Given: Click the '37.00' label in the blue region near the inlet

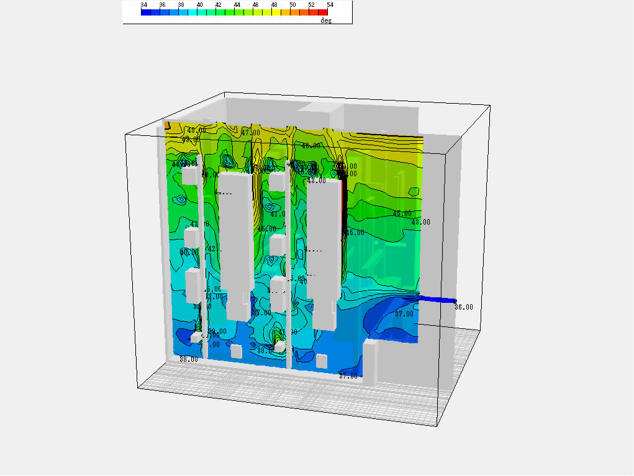Looking at the screenshot, I should [404, 314].
